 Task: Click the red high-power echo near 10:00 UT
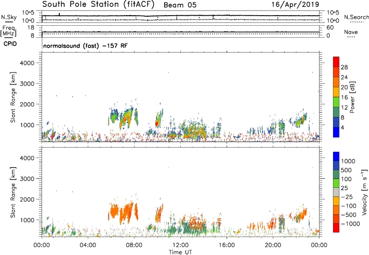pos(157,123)
